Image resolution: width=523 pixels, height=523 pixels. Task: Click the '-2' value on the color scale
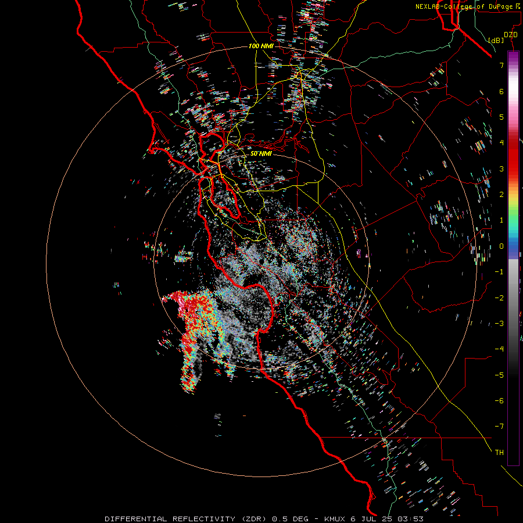(x=499, y=298)
